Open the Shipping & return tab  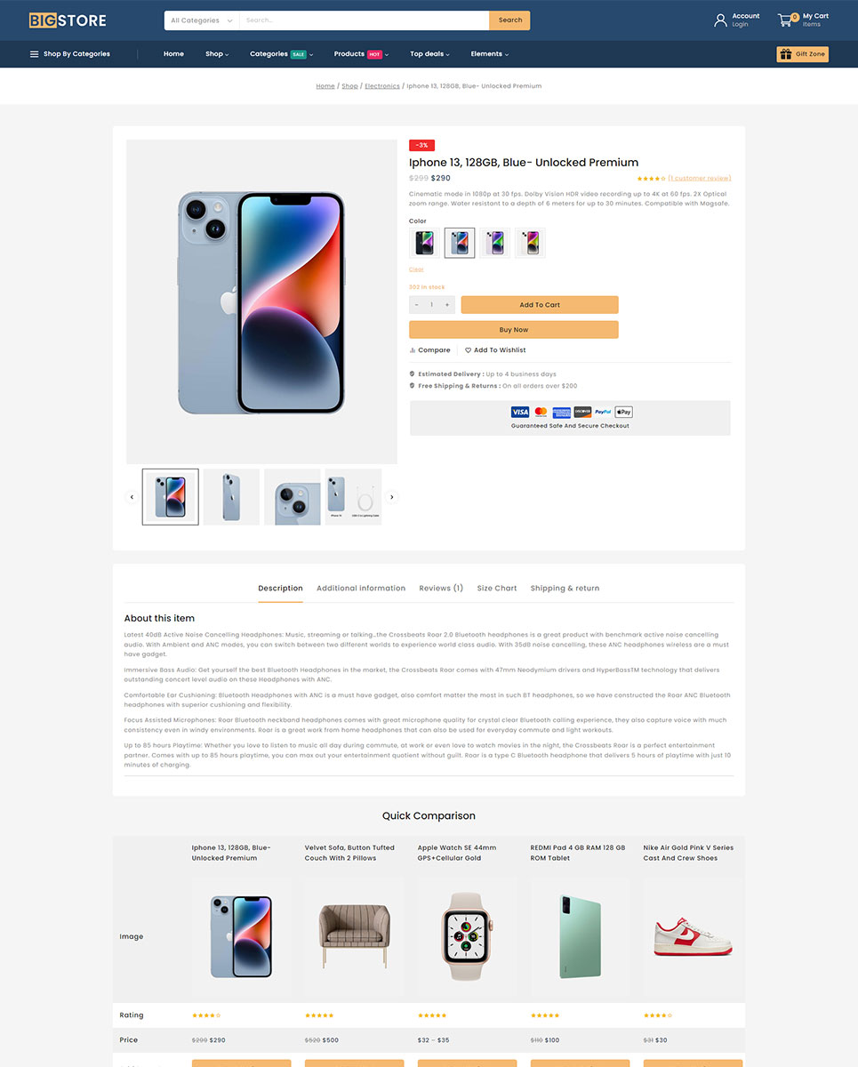pyautogui.click(x=565, y=589)
